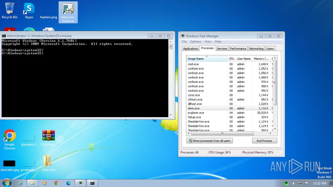The height and width of the screenshot is (187, 333).
Task: Click the Show processes from all users button
Action: (x=210, y=141)
